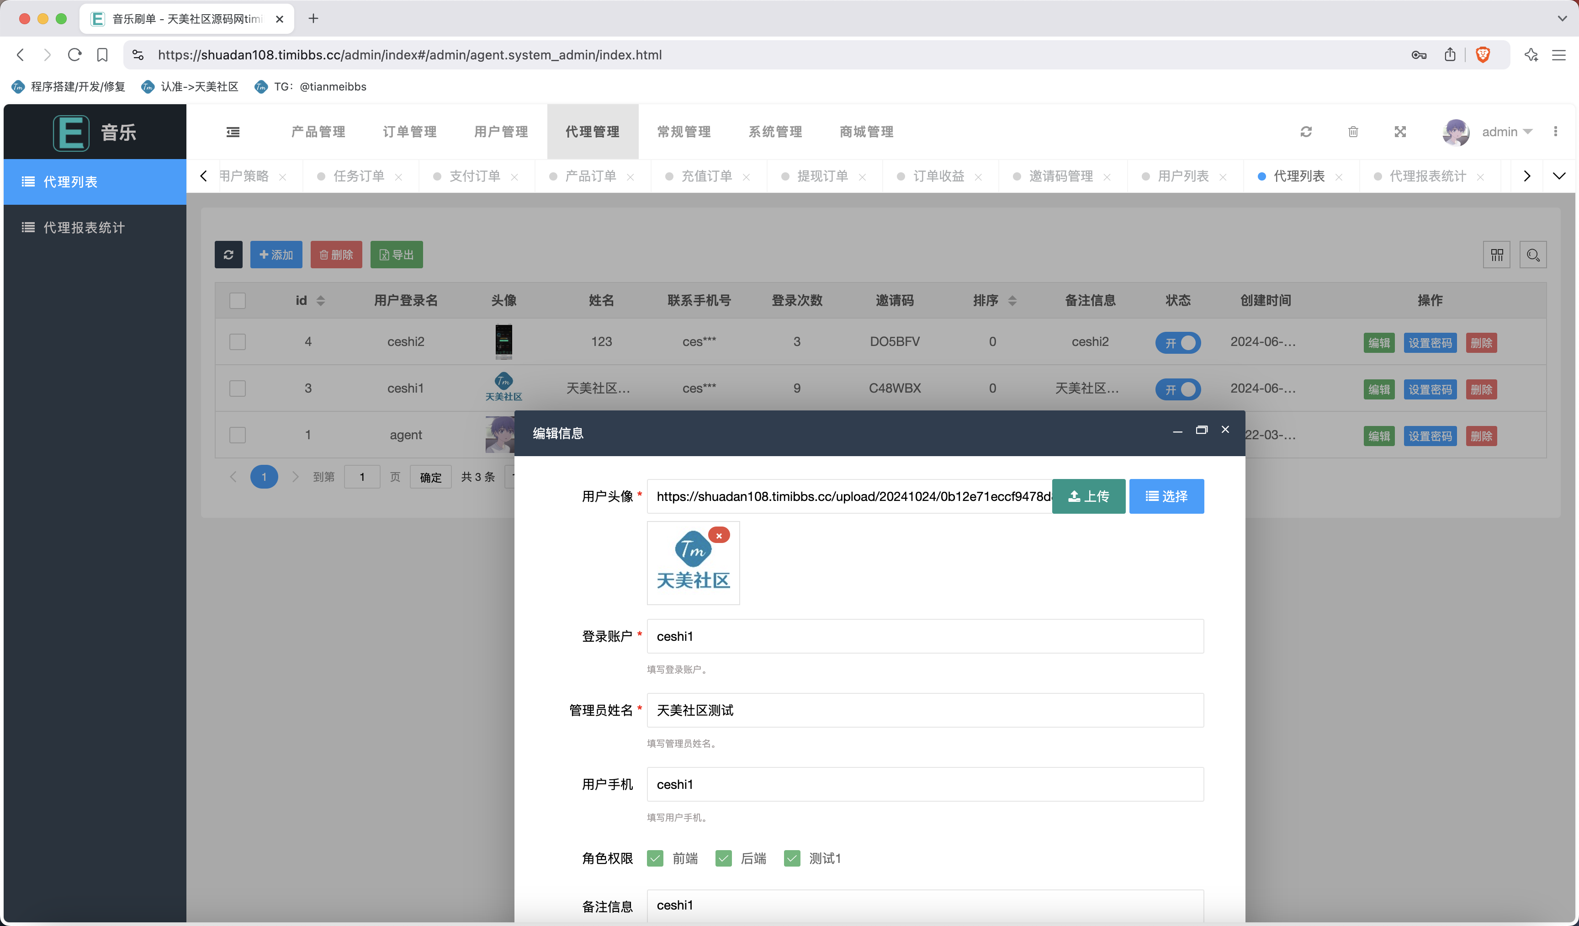Screen dimensions: 1579x926
Task: Toggle the status switch for ceshi2
Action: tap(1178, 343)
